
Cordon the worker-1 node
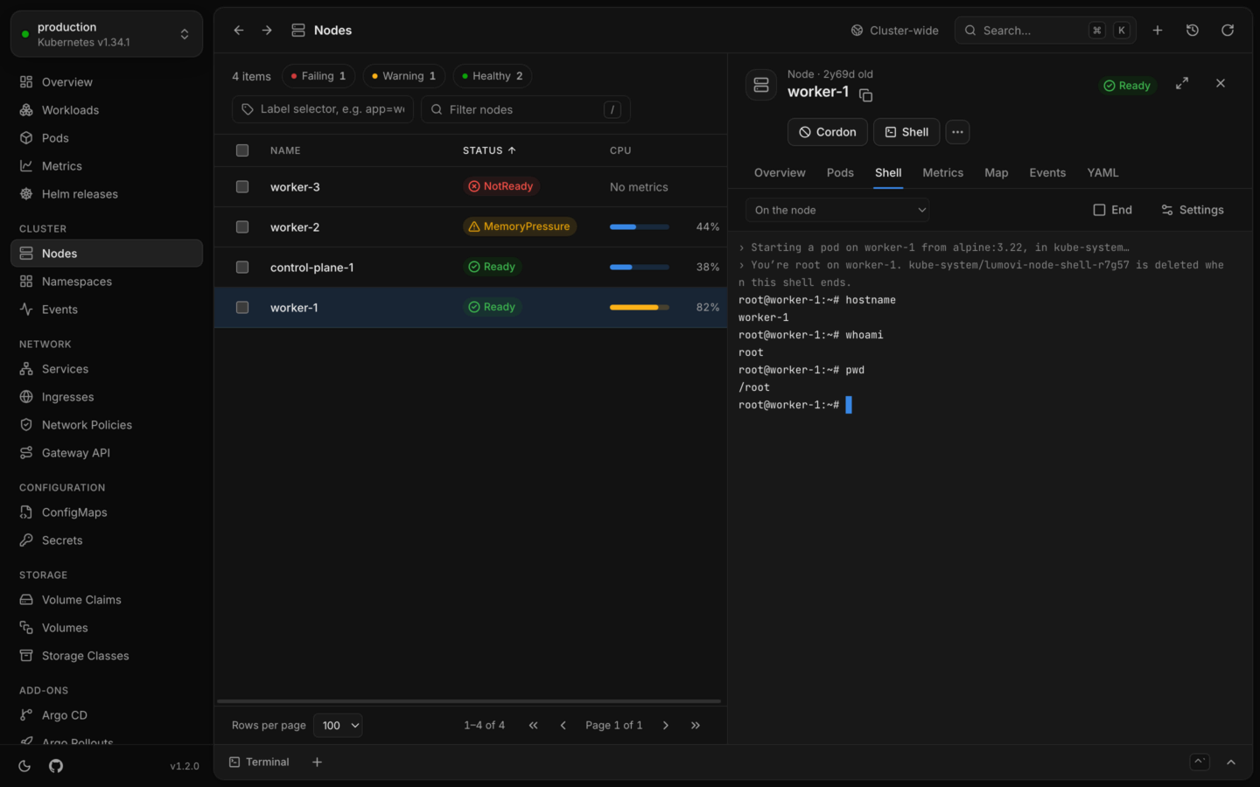[x=828, y=132]
